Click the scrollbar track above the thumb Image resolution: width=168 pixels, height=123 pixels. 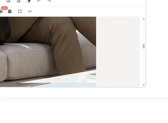coord(144,32)
